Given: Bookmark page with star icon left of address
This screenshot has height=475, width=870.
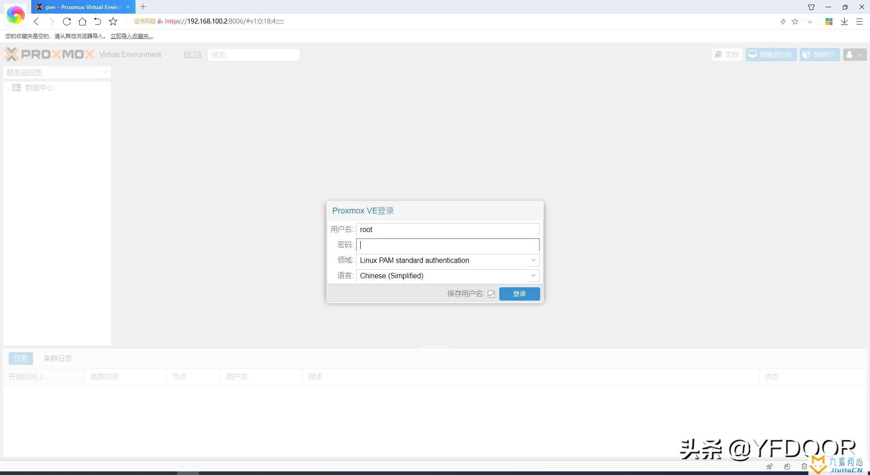Looking at the screenshot, I should tap(113, 21).
